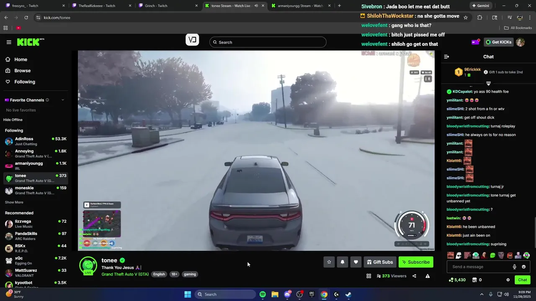Collapse the Favorite Channels section

[x=63, y=100]
